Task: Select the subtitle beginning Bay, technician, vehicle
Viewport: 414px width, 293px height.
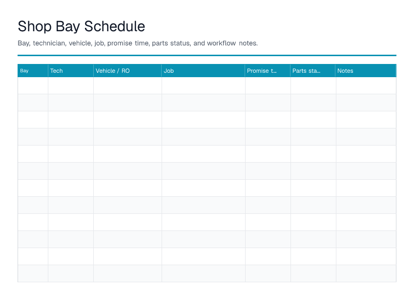Action: 138,43
